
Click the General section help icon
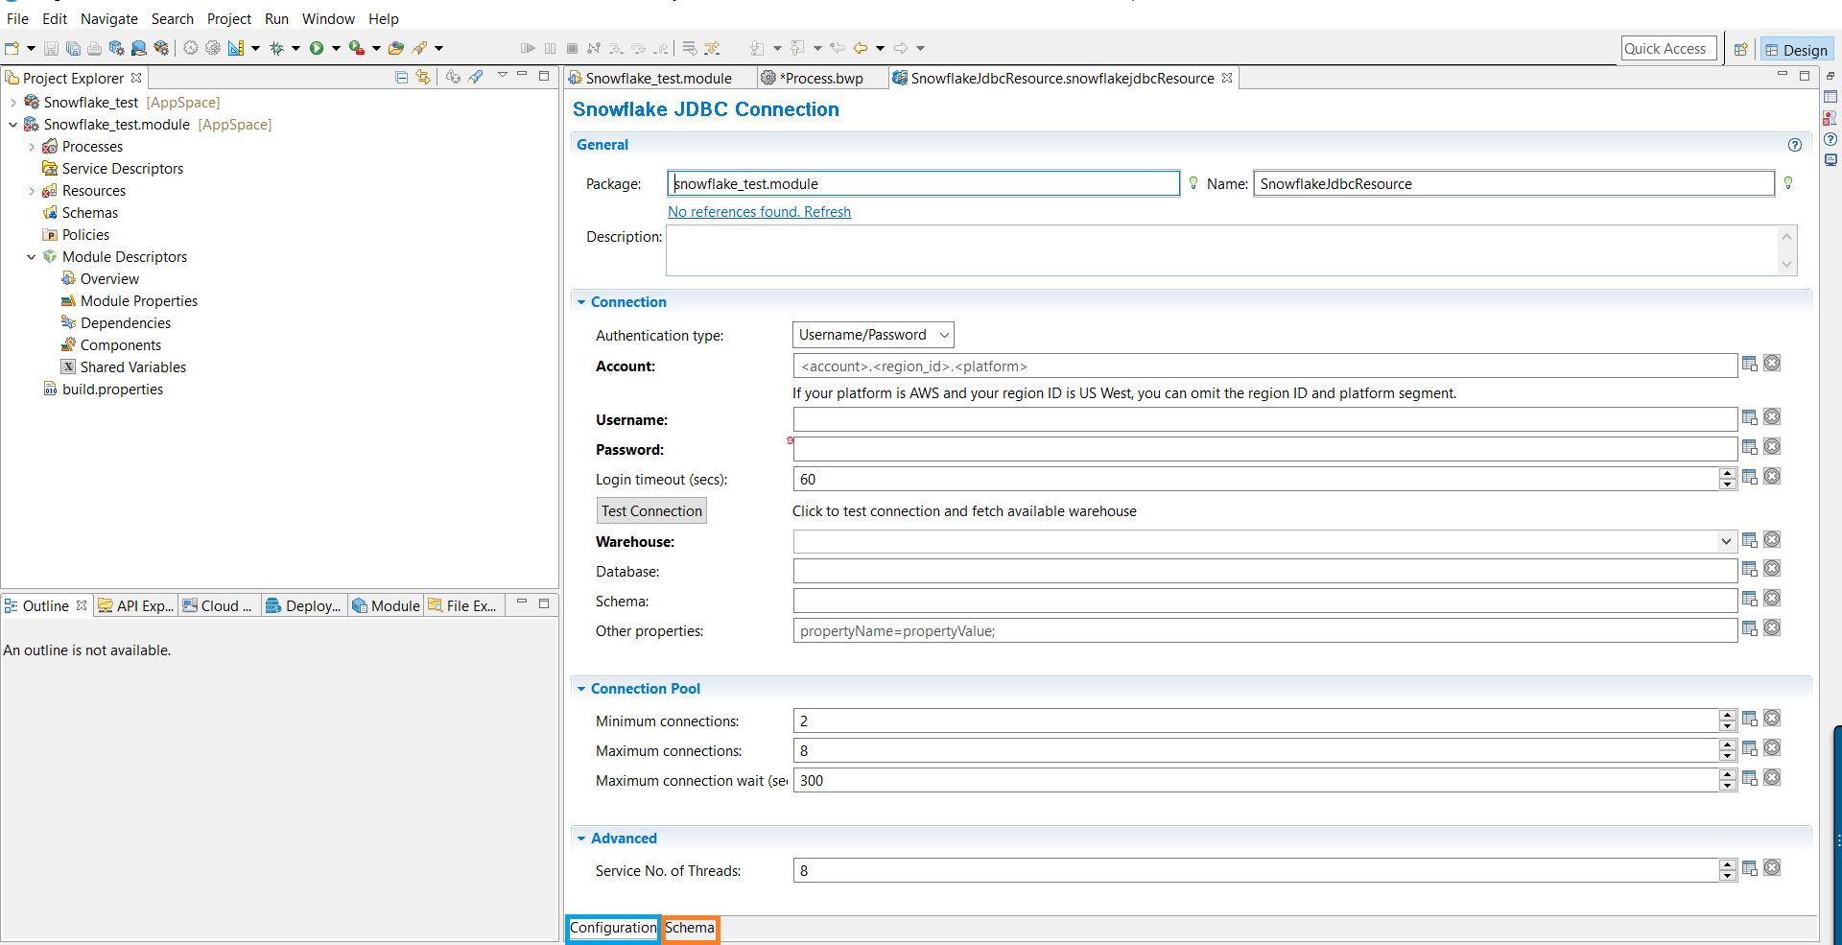tap(1794, 145)
